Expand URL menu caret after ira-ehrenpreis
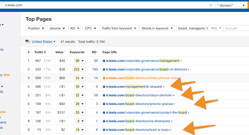249x135 pixels. (x=172, y=121)
